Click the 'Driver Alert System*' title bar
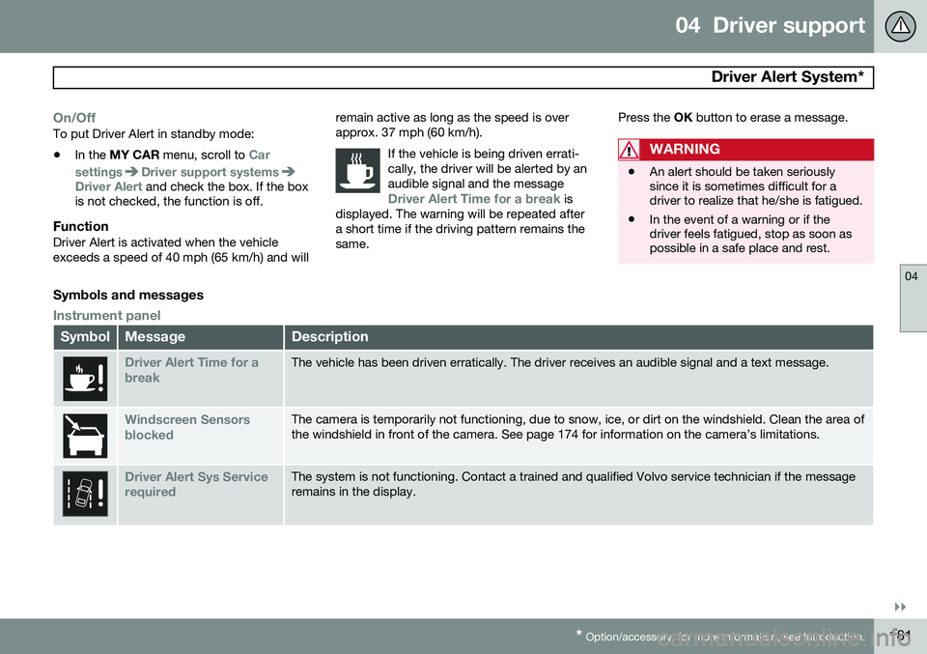Image resolution: width=927 pixels, height=654 pixels. pos(463,77)
